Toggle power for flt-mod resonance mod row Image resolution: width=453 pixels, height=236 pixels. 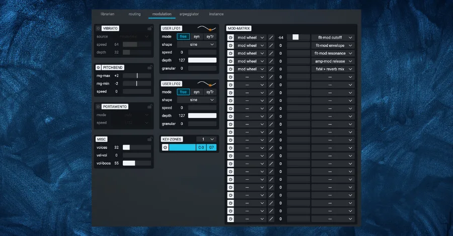(x=231, y=53)
